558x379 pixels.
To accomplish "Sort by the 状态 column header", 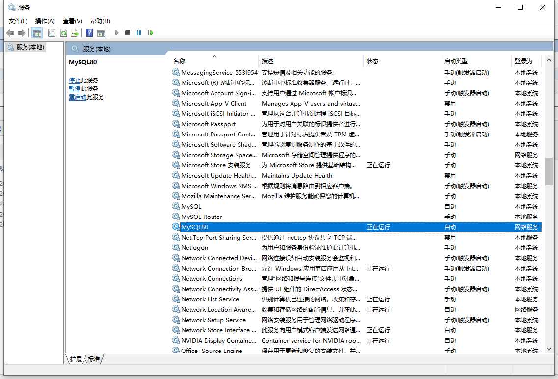I will coord(402,61).
